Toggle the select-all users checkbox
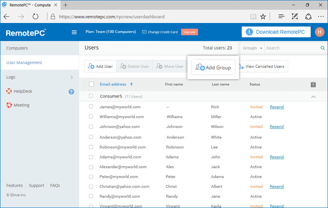Viewport: 328px width, 208px height. click(x=91, y=84)
